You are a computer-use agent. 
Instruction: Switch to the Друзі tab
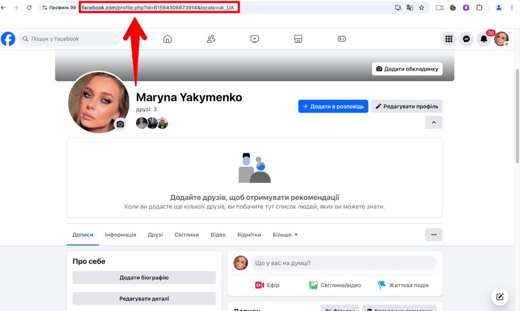(x=155, y=235)
